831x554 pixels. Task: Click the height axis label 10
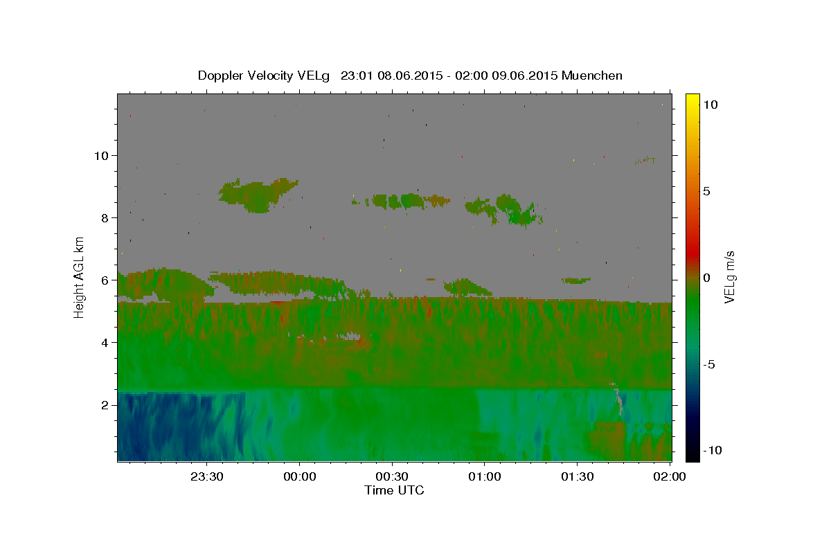coord(102,155)
